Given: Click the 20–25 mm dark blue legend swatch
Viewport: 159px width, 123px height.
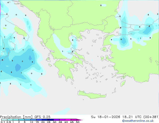Looking at the screenshot, I should 45,120.
